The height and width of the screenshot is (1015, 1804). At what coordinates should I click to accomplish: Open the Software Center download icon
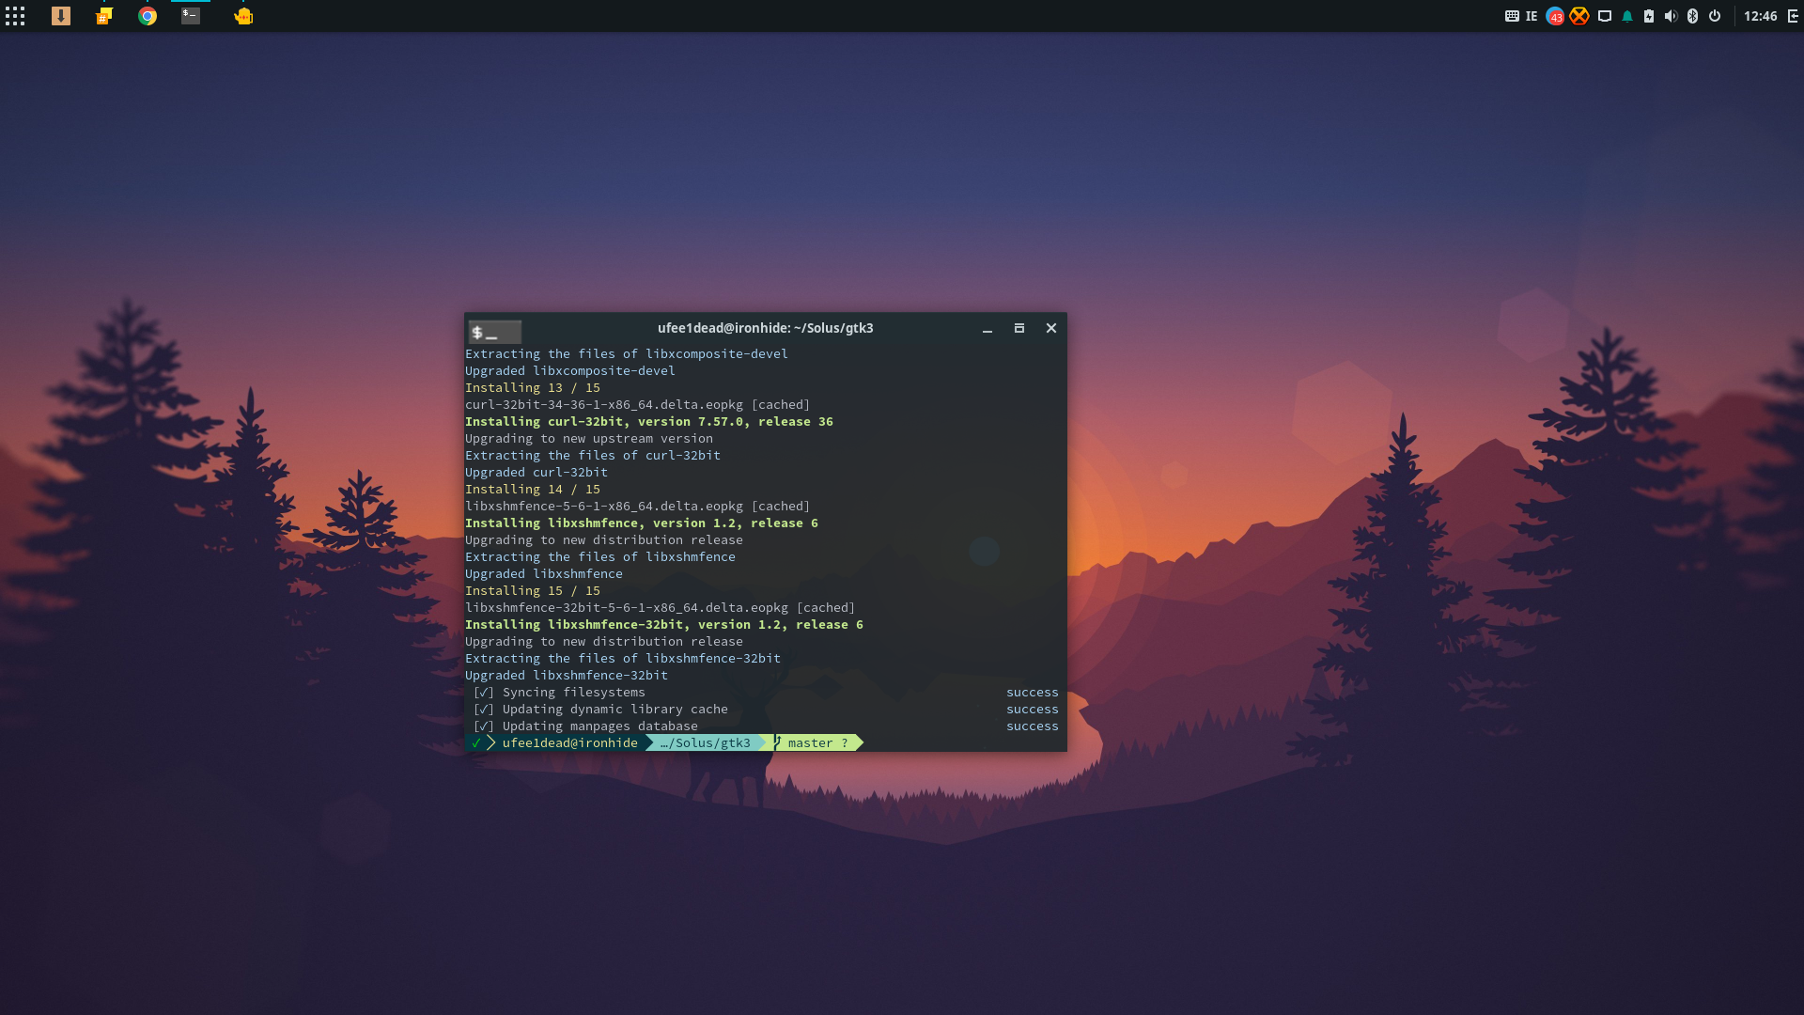pos(61,16)
